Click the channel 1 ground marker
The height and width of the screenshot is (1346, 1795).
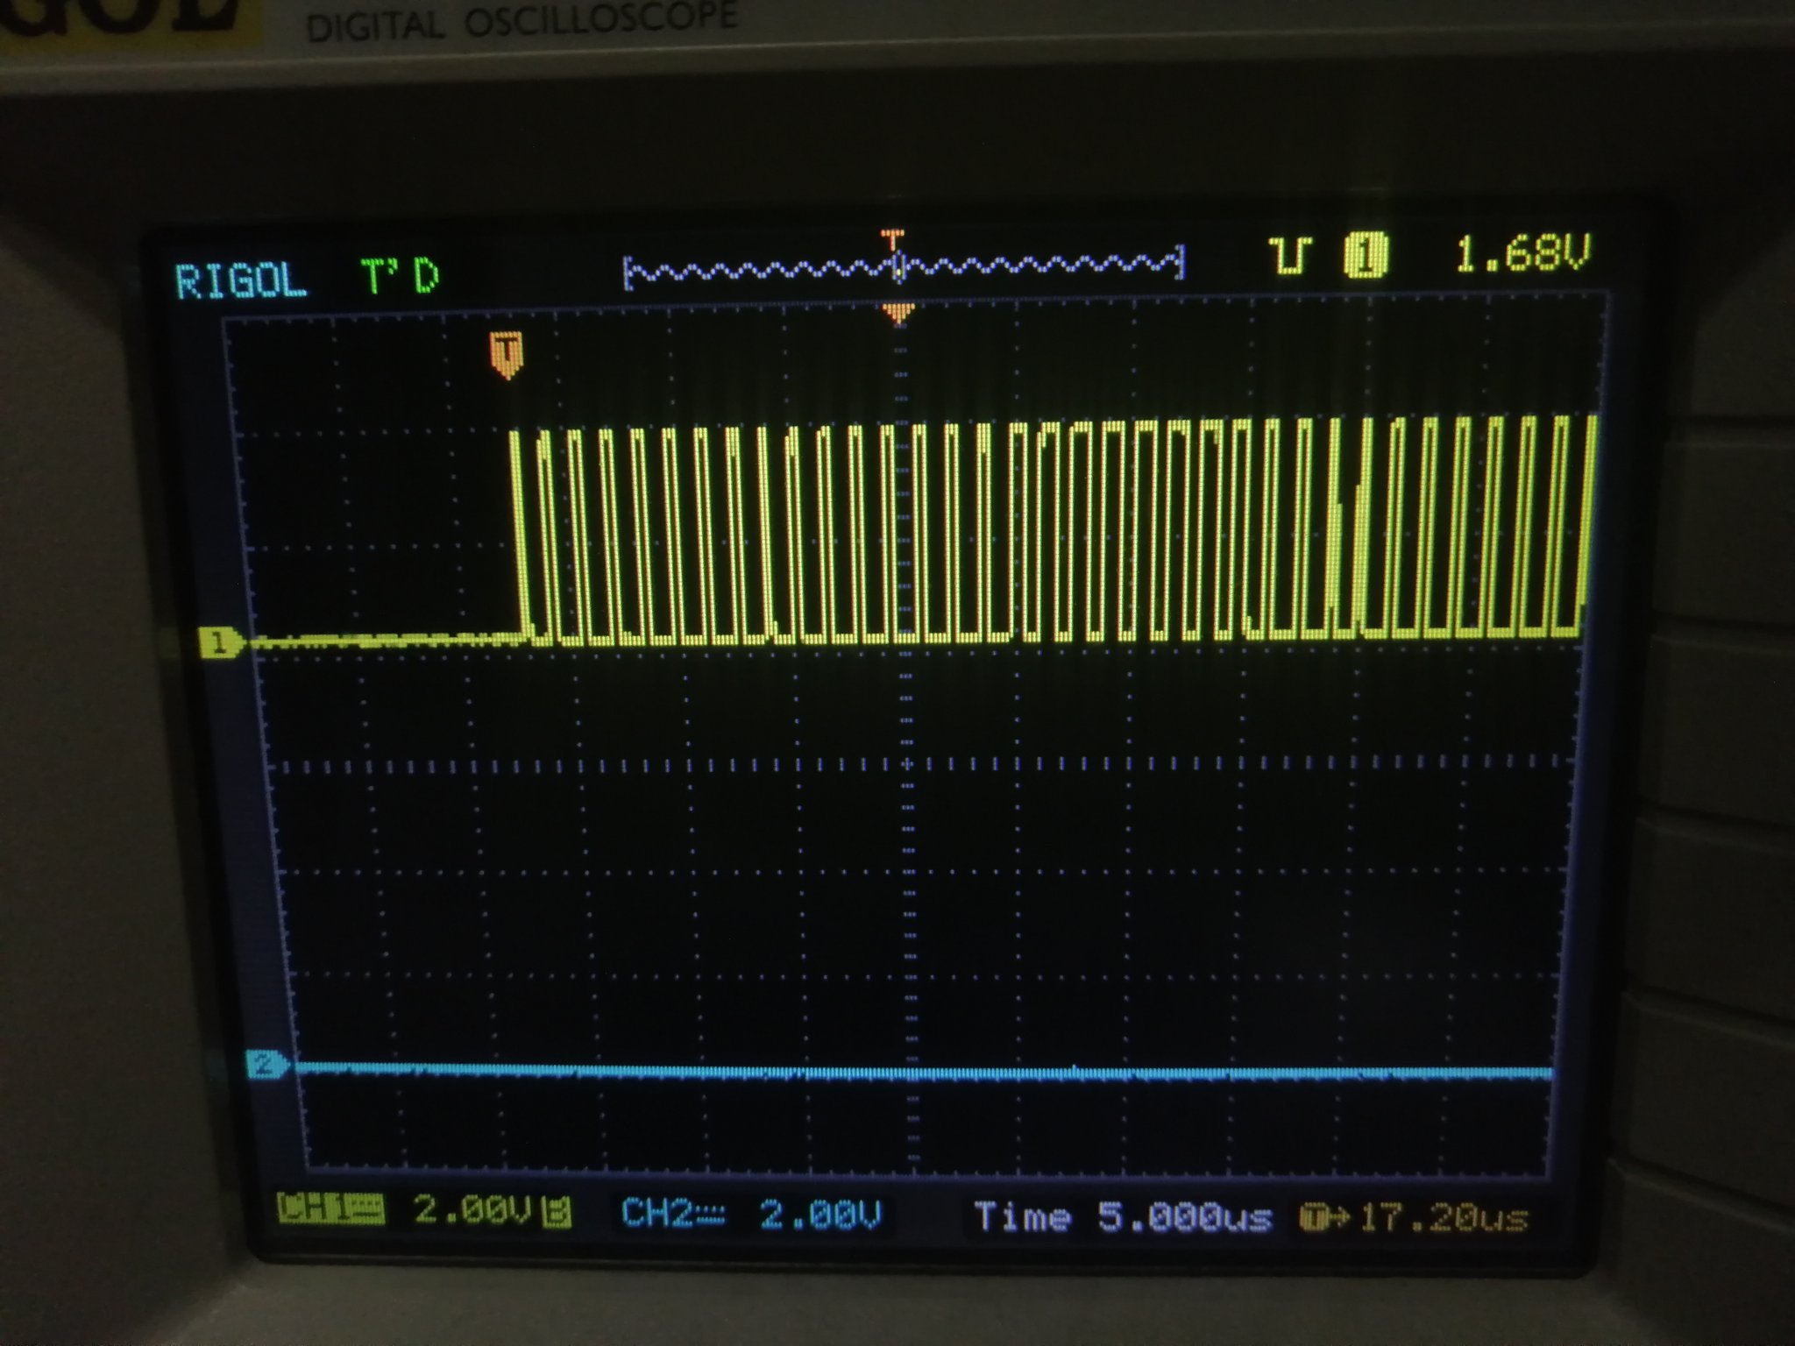pos(223,644)
